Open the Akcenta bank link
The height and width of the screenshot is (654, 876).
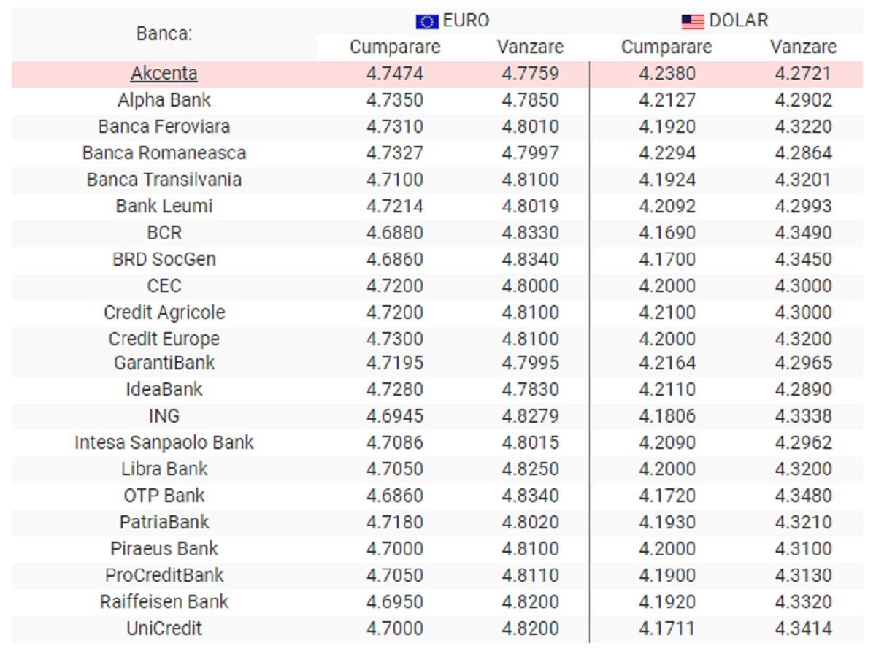click(164, 74)
